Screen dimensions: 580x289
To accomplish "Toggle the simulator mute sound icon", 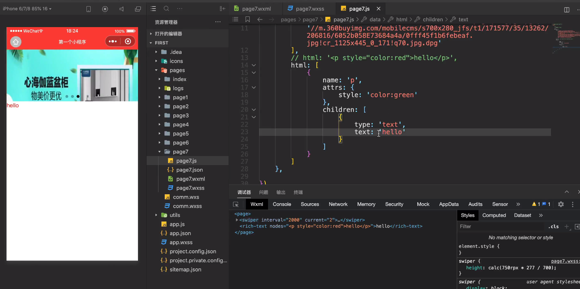I will coord(121,9).
